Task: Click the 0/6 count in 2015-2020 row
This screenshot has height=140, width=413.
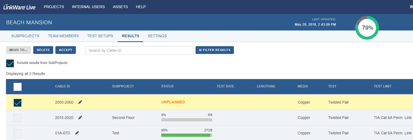Action: tap(210, 115)
